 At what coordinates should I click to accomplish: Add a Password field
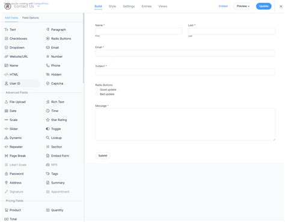point(14,174)
